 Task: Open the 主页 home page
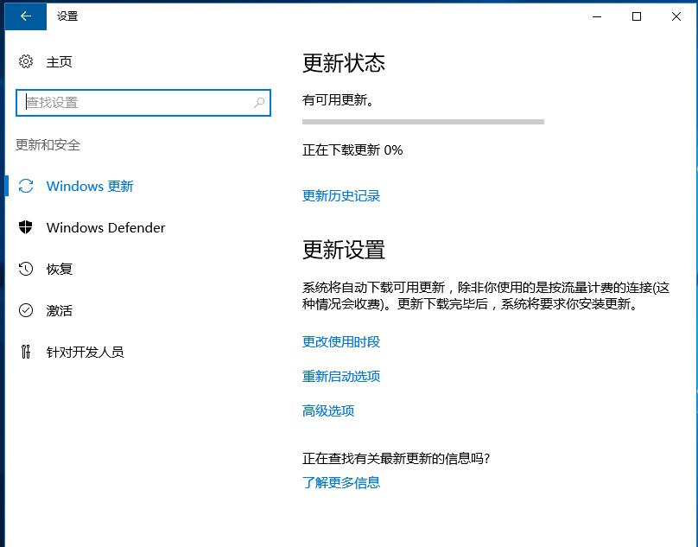(x=59, y=61)
